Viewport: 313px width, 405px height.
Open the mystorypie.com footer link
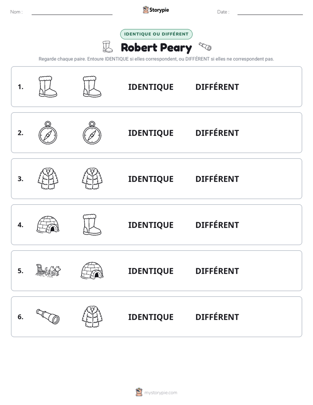(x=156, y=392)
